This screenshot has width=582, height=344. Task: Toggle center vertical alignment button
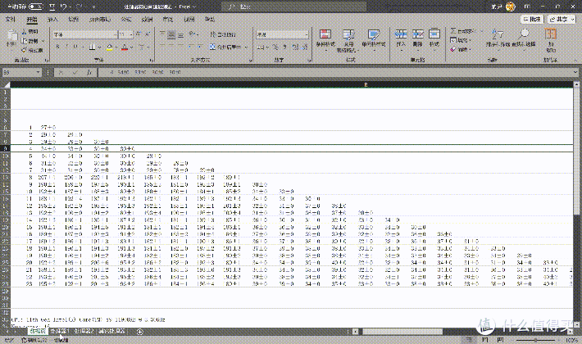coord(171,35)
